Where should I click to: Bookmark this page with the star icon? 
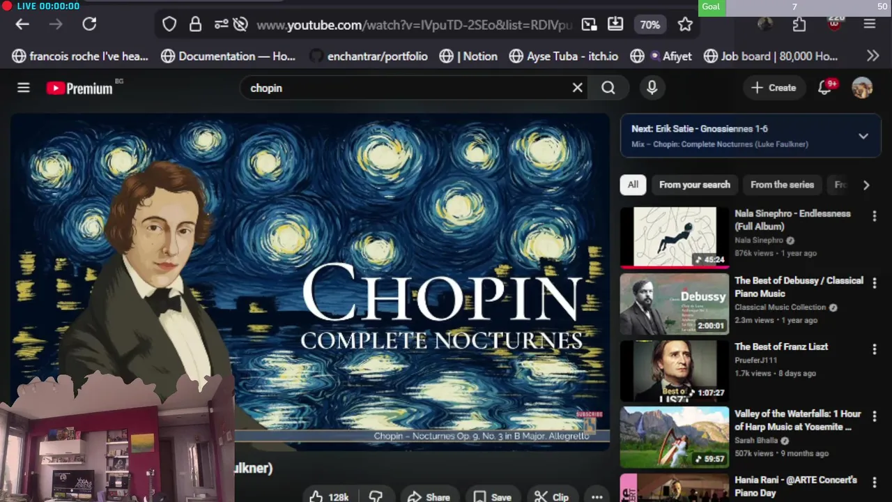coord(685,24)
